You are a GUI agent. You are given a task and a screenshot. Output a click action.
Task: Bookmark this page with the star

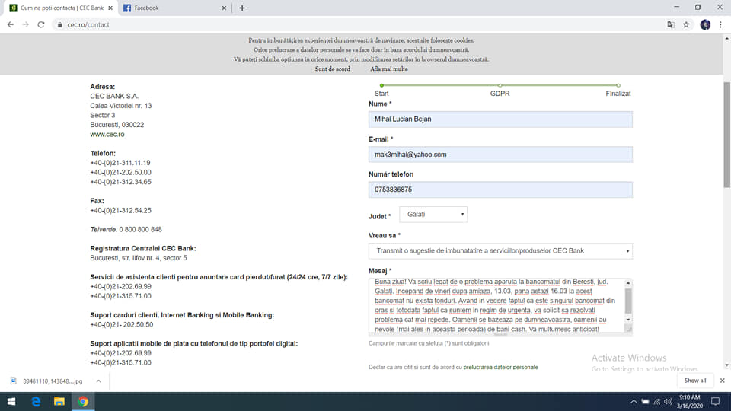686,24
